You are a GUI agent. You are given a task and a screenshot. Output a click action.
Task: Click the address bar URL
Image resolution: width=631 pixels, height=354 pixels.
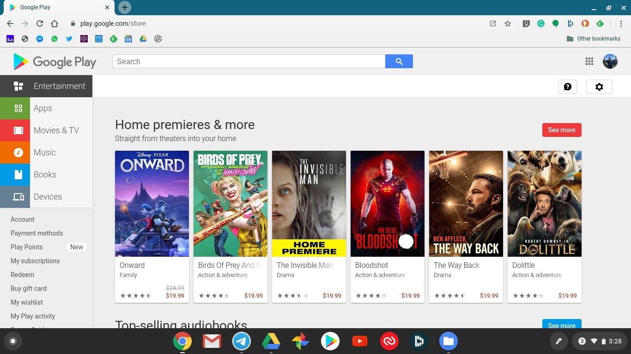pyautogui.click(x=113, y=24)
